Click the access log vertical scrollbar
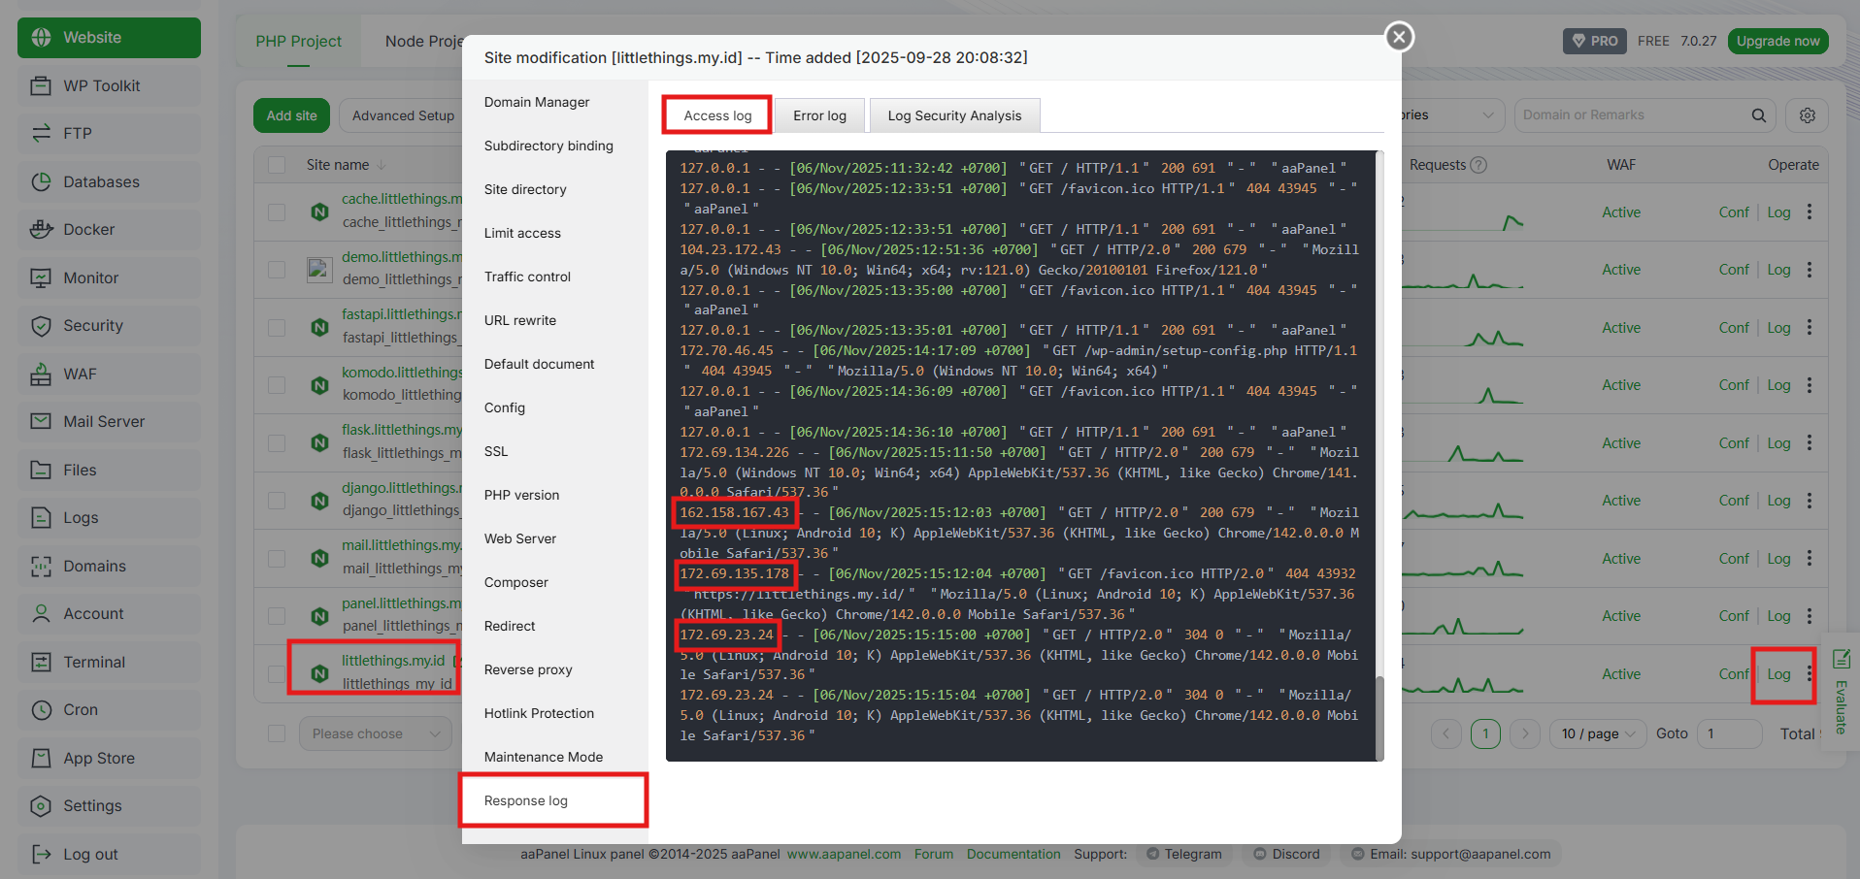 click(x=1379, y=718)
